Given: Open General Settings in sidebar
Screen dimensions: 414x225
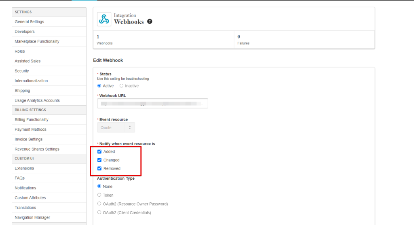Looking at the screenshot, I should [x=30, y=22].
